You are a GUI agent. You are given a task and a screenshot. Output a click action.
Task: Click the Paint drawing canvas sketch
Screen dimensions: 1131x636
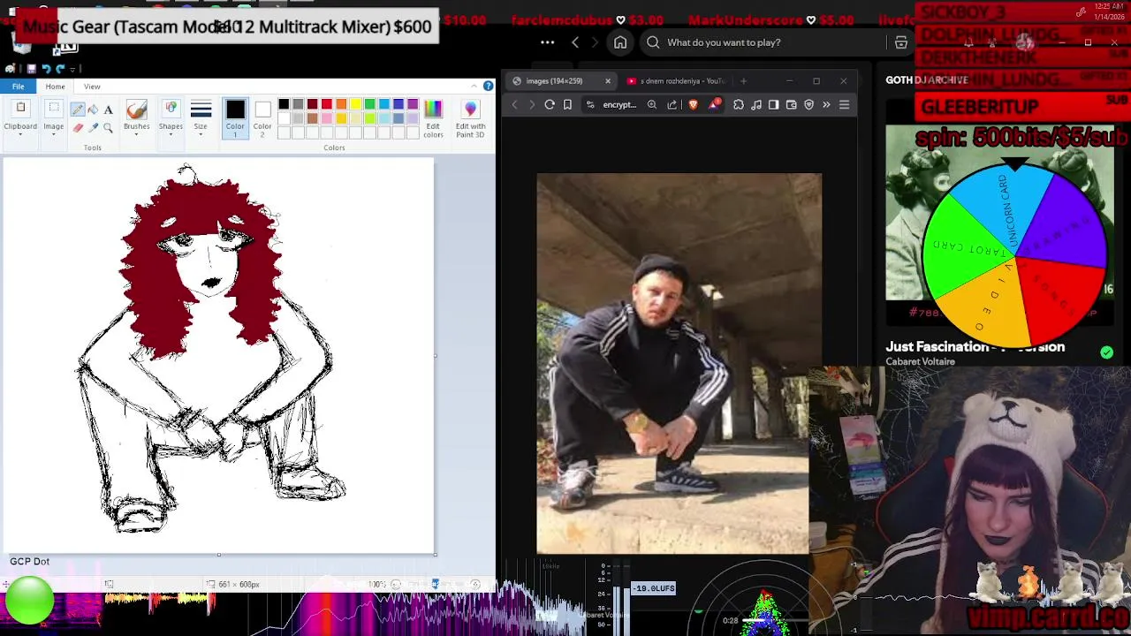tap(218, 355)
